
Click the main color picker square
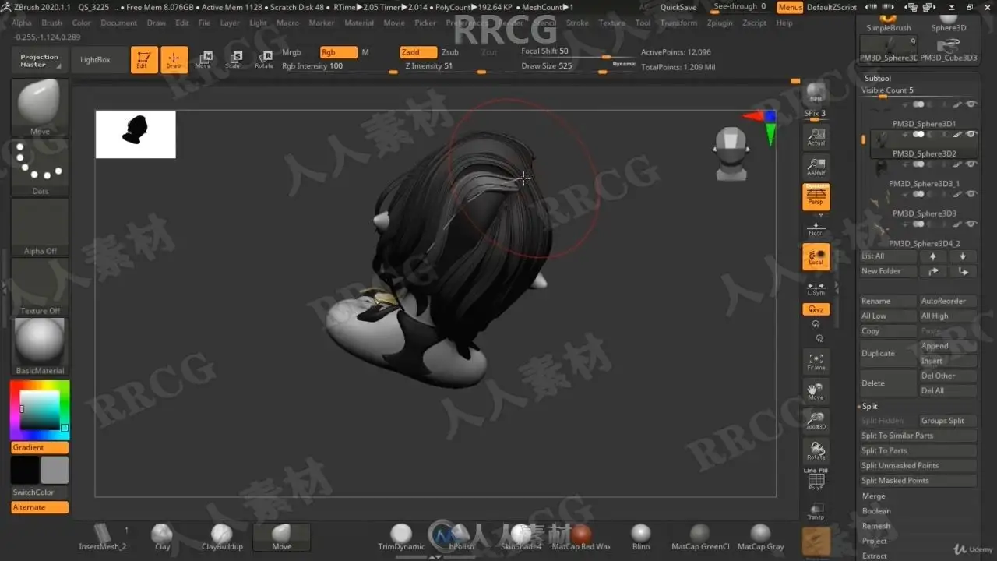pyautogui.click(x=40, y=410)
